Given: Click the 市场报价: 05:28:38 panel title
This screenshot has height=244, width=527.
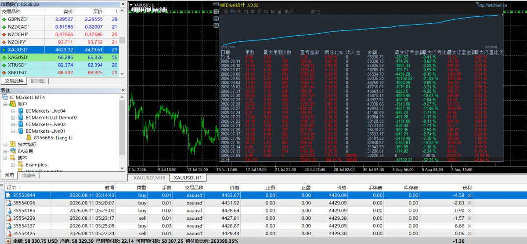Looking at the screenshot, I should point(20,4).
